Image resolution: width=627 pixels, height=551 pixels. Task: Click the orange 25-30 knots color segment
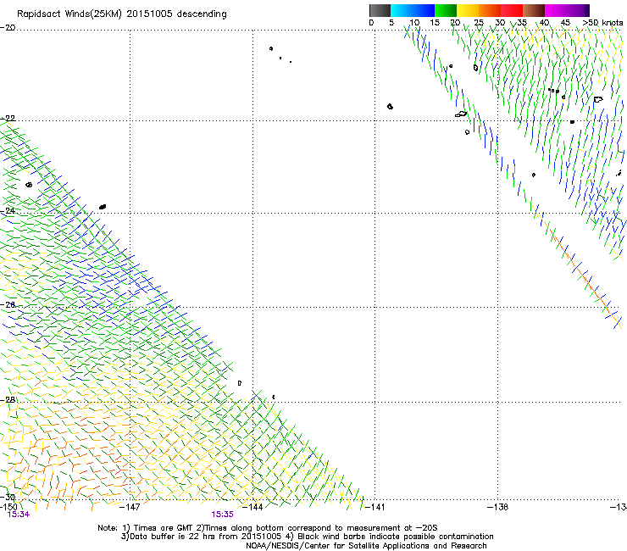coord(490,10)
